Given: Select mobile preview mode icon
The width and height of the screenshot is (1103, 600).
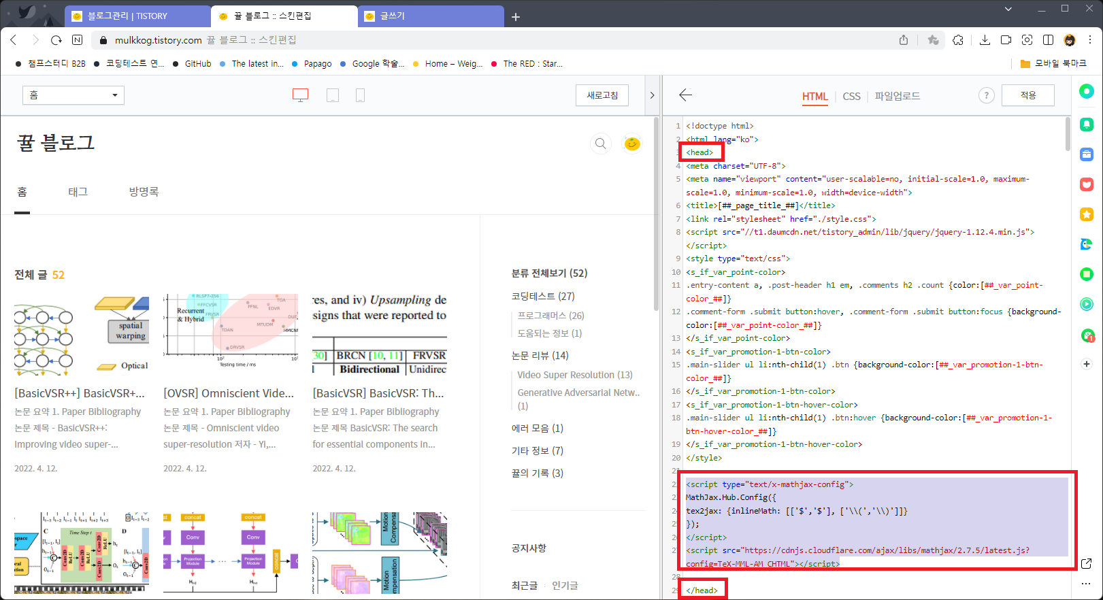Looking at the screenshot, I should pos(361,95).
